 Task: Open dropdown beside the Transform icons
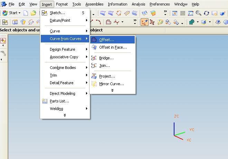pos(182,23)
